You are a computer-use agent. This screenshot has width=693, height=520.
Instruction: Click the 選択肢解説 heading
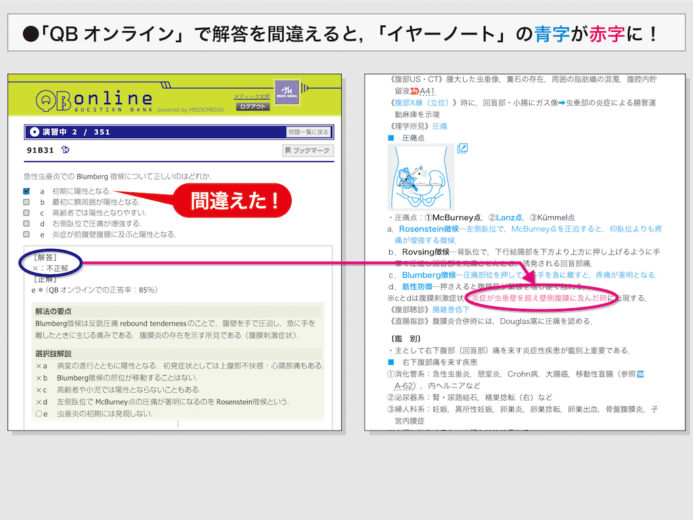click(53, 353)
